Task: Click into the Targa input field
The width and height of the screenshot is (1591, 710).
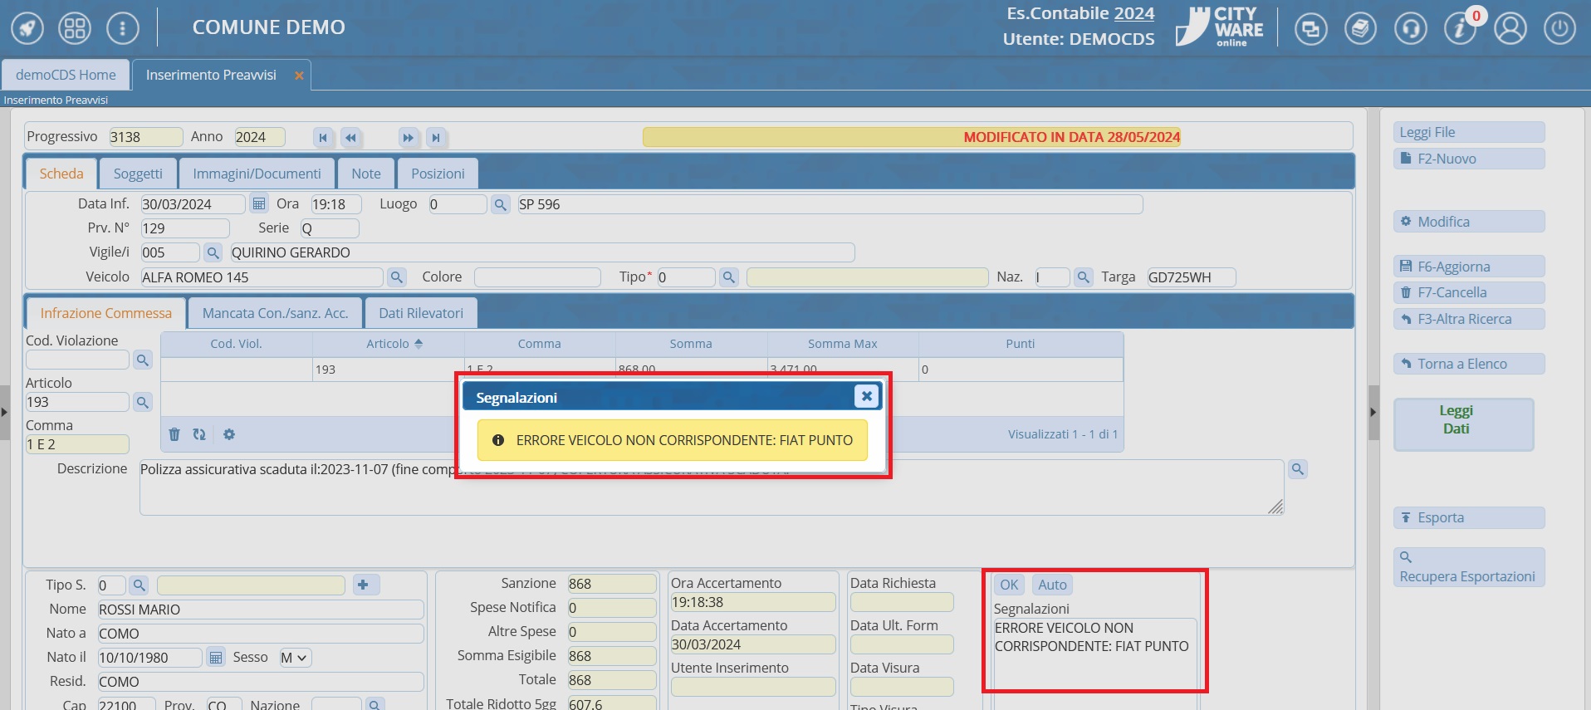Action: 1191,277
